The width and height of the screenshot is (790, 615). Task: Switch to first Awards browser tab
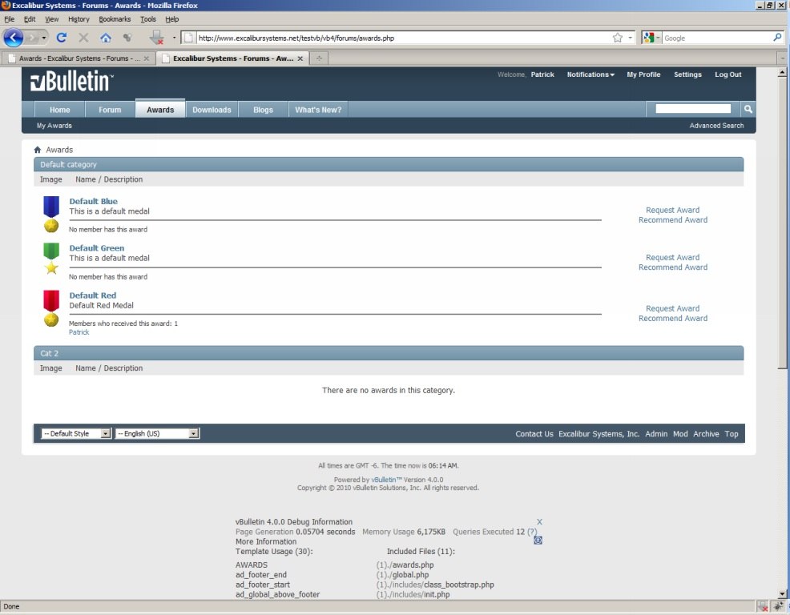click(x=78, y=58)
